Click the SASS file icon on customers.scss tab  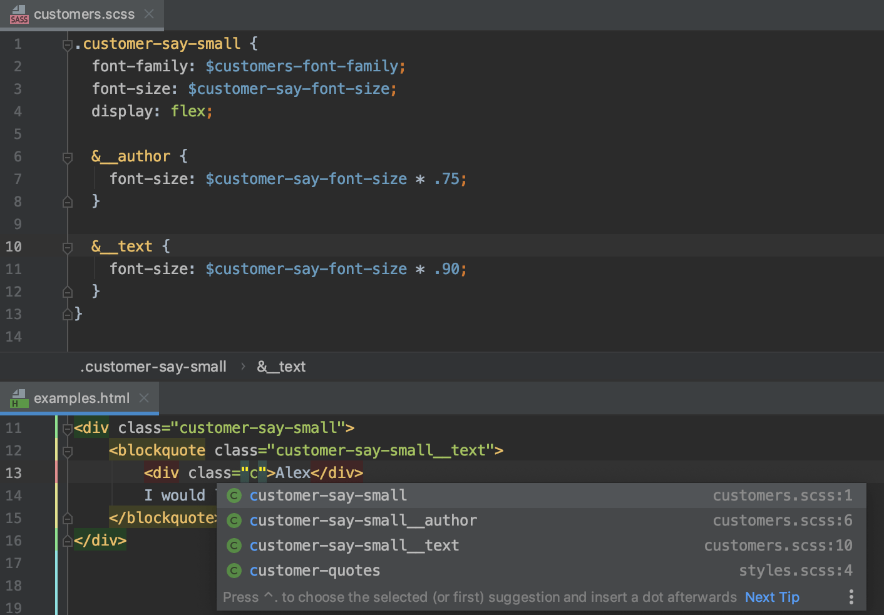[x=19, y=14]
